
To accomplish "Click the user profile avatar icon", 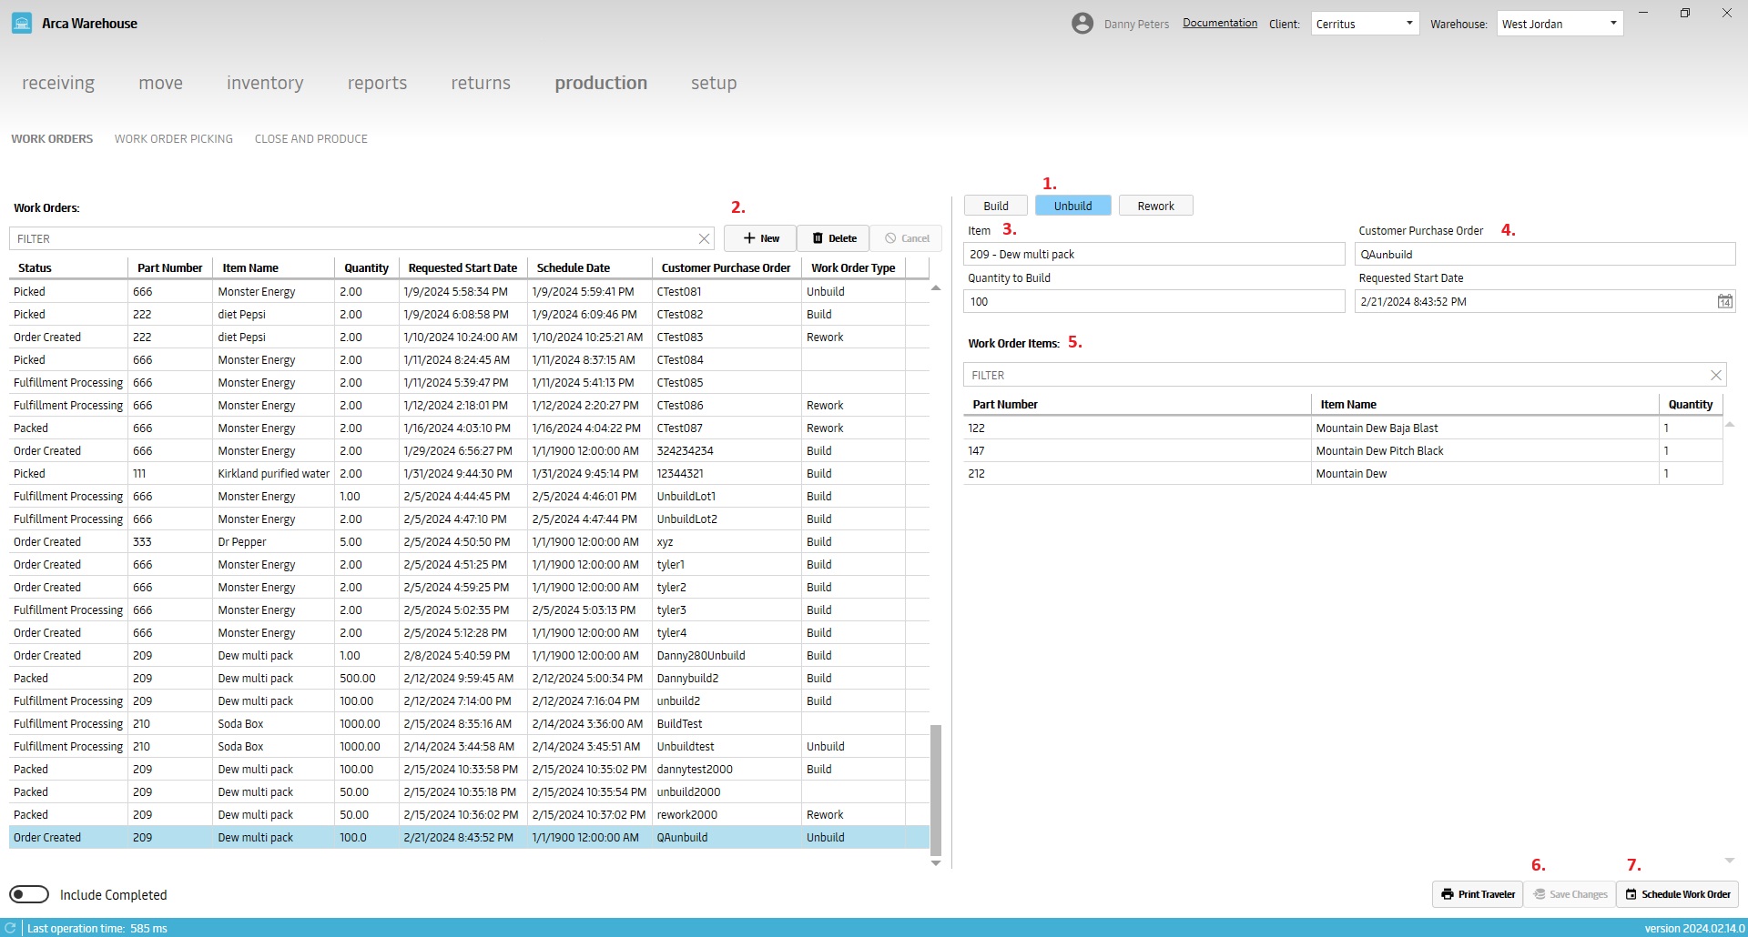I will tap(1082, 24).
